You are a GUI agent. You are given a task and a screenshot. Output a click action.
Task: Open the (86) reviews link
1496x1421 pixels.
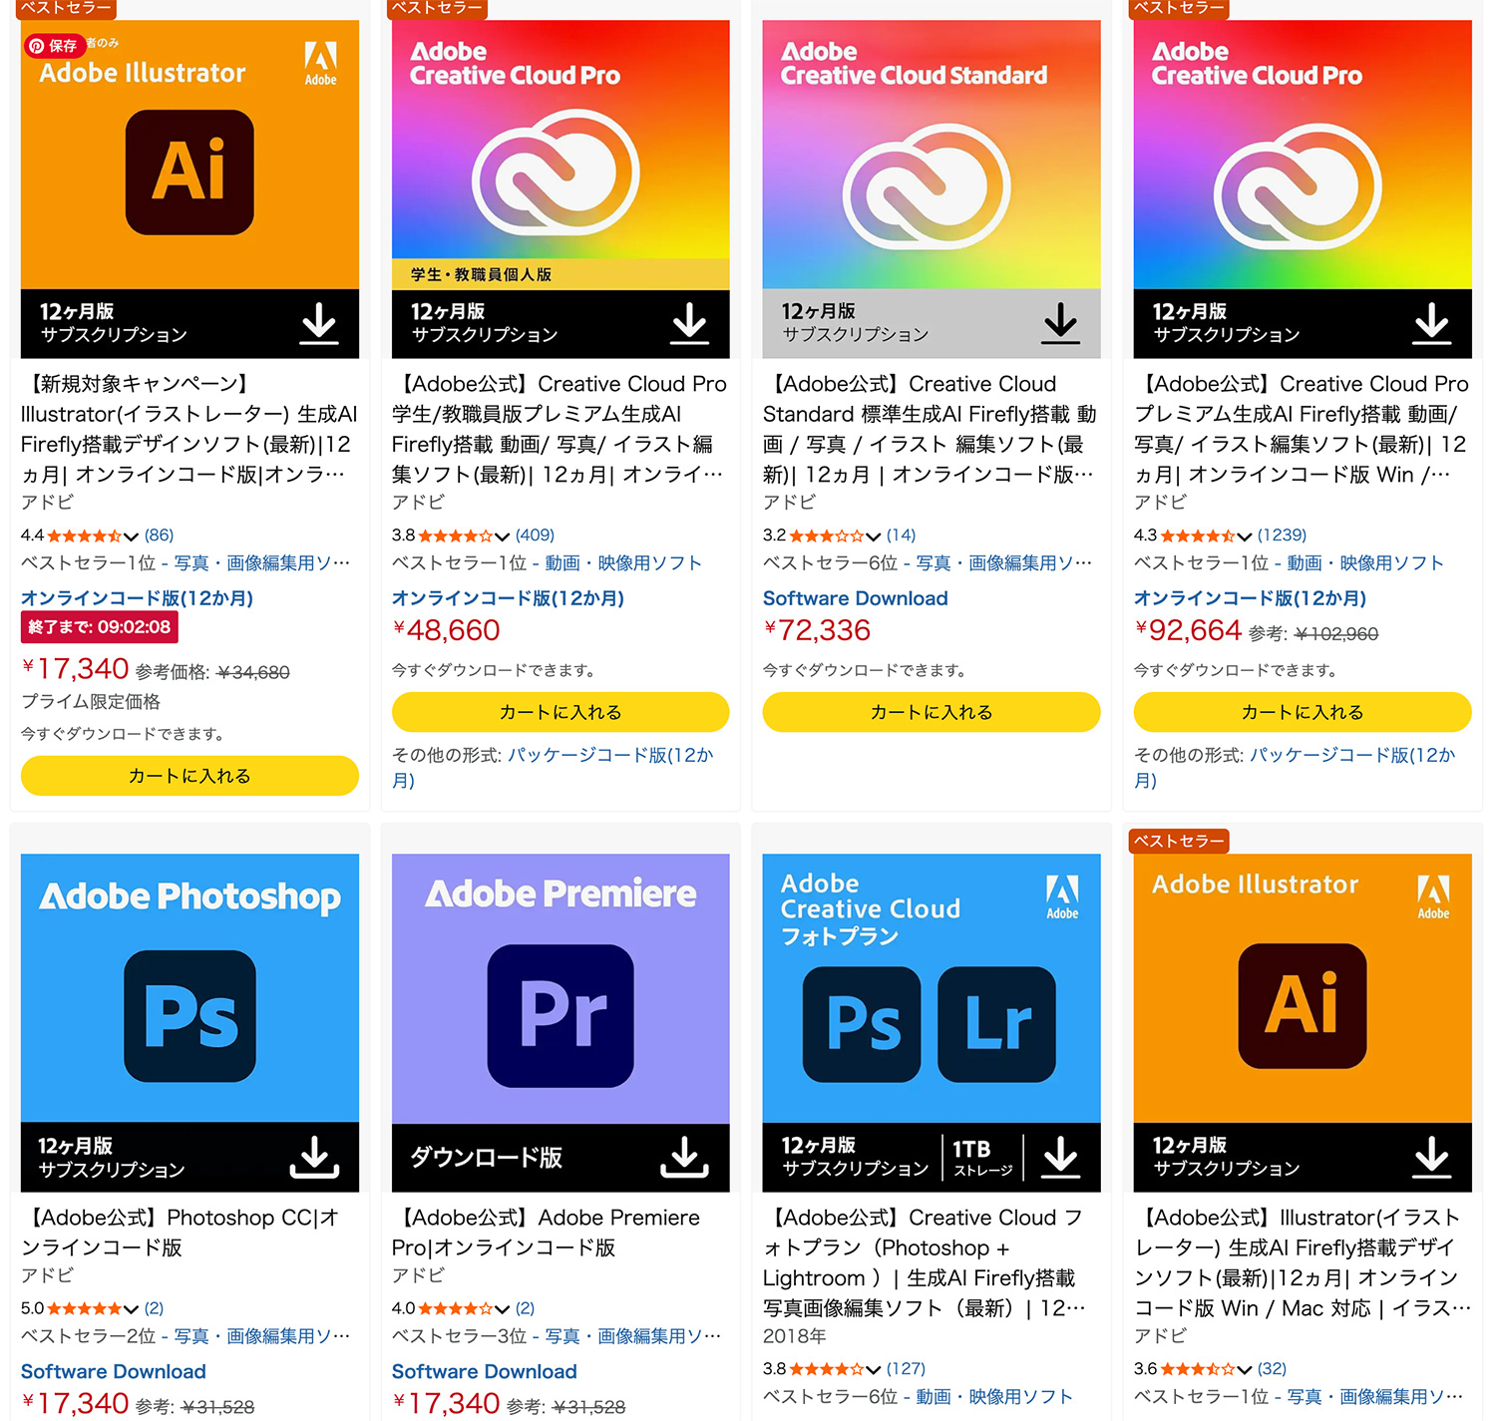pyautogui.click(x=159, y=535)
